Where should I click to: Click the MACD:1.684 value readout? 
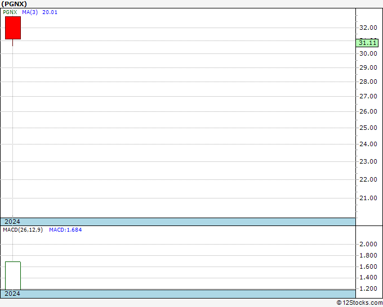(x=65, y=230)
